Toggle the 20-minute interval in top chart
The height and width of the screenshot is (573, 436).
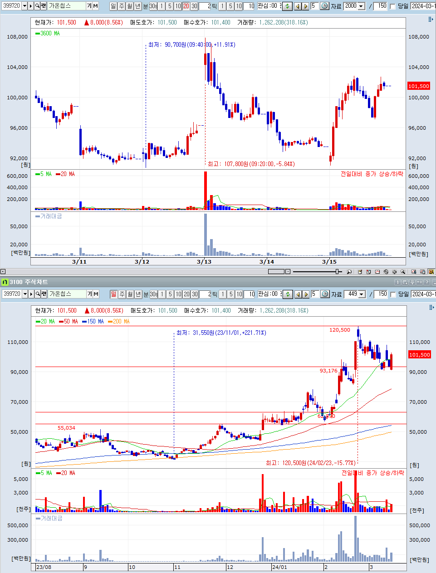pyautogui.click(x=186, y=6)
